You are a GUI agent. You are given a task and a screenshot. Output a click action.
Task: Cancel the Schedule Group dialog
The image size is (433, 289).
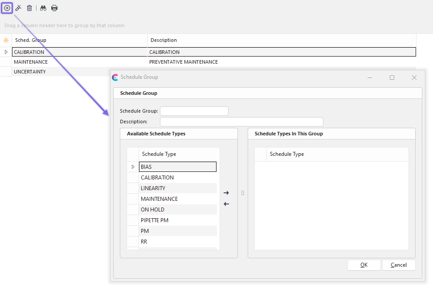coord(398,265)
